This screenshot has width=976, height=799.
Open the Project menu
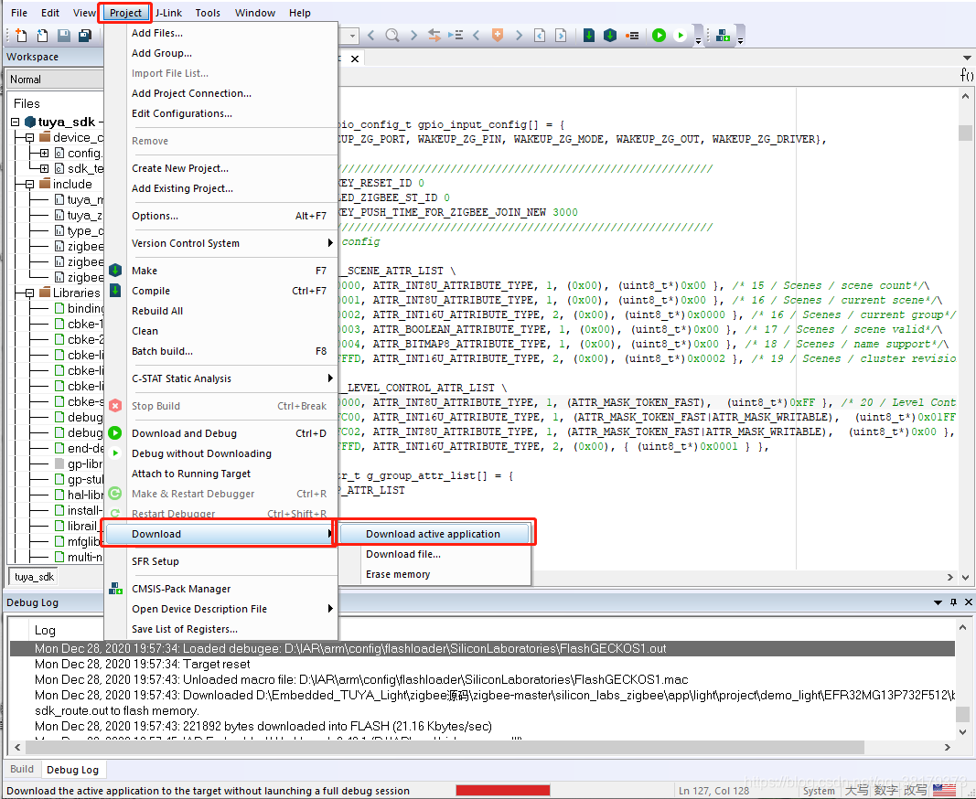[x=125, y=13]
